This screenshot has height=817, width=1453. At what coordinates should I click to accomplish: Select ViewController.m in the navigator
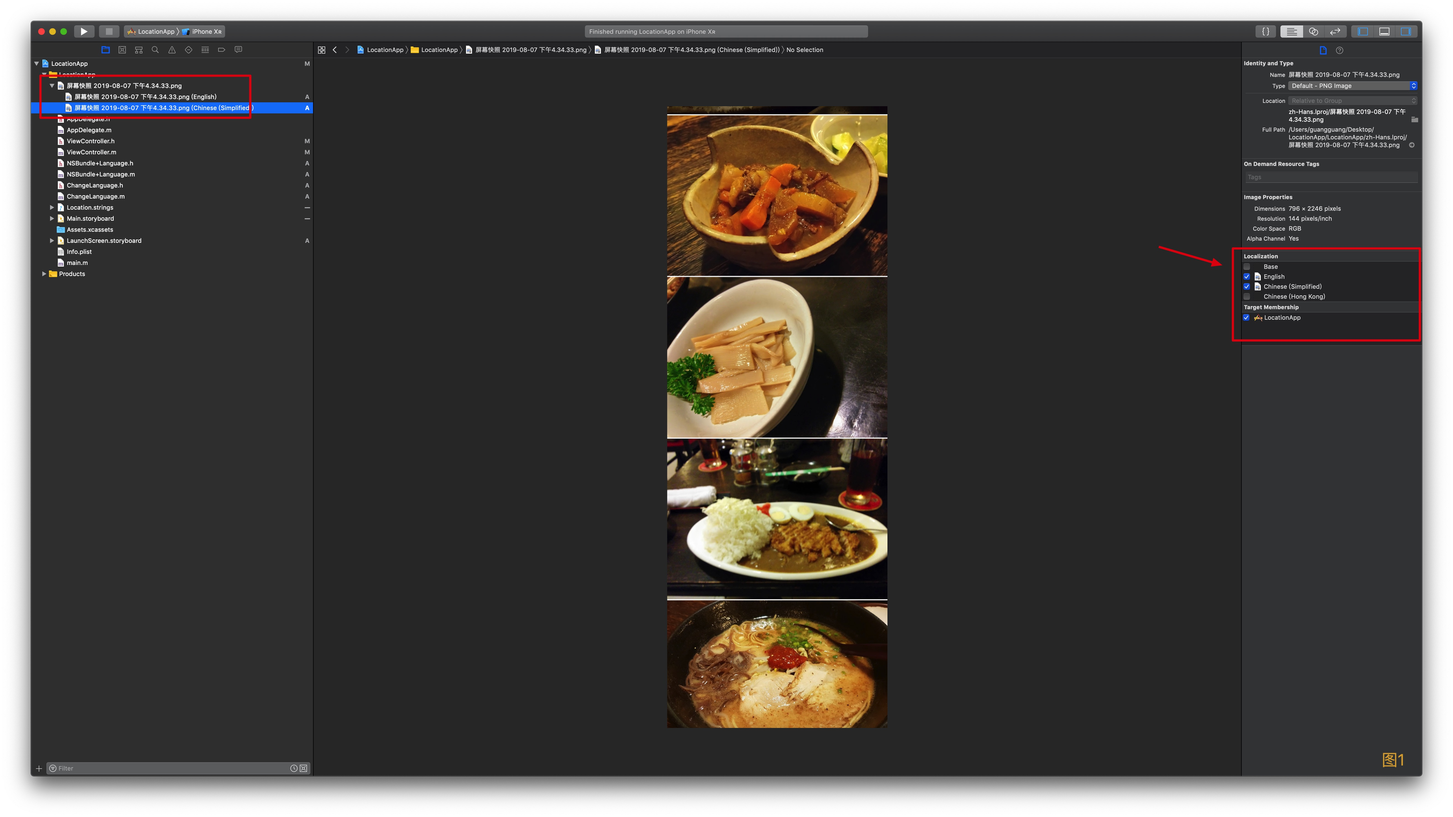click(x=91, y=152)
